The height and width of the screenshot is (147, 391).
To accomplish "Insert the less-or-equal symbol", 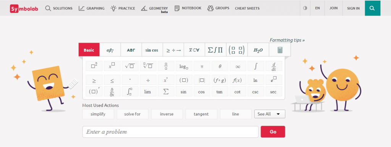I will (112, 80).
